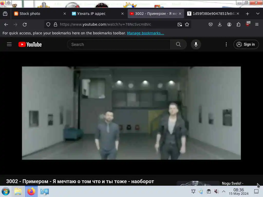Click Firefox icon in taskbar
The width and height of the screenshot is (263, 197).
31,191
